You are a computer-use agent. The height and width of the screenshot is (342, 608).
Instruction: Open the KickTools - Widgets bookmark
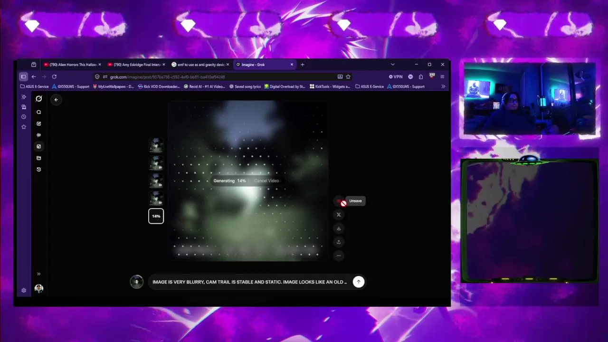330,86
